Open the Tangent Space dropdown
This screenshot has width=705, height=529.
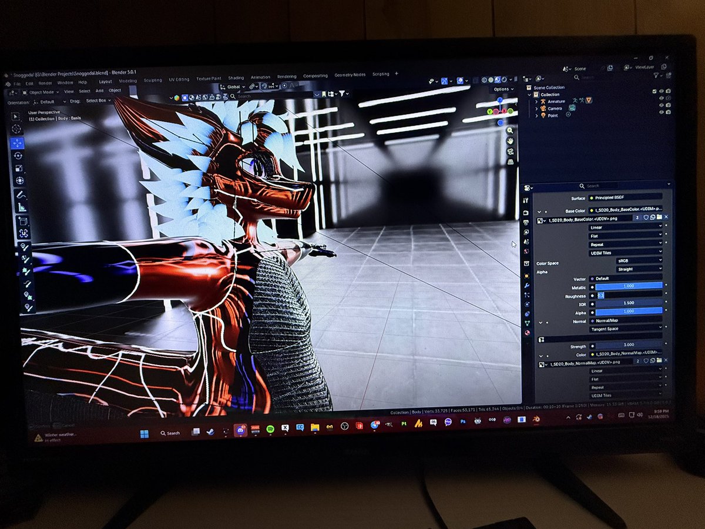pos(626,329)
